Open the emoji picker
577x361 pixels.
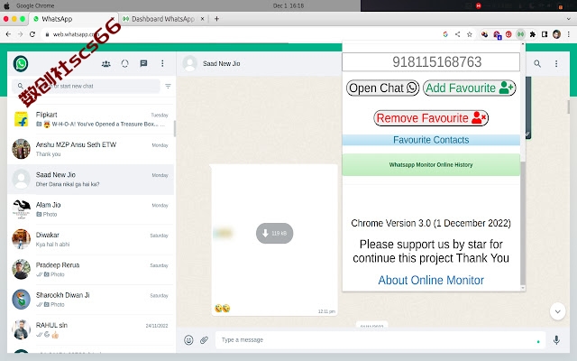pyautogui.click(x=188, y=339)
